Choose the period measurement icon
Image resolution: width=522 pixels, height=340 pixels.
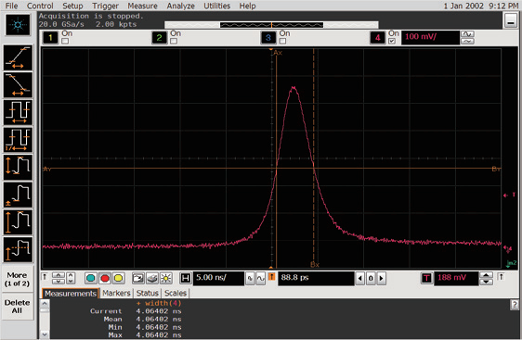coord(18,112)
